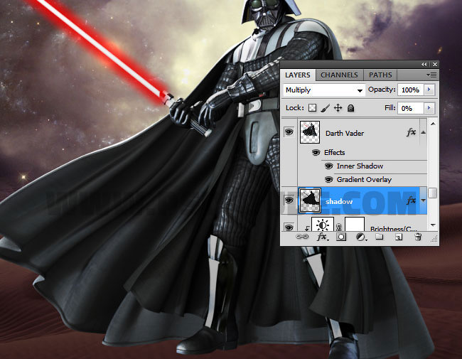This screenshot has height=359, width=462.
Task: Hide the Inner Shadow effect
Action: [328, 166]
